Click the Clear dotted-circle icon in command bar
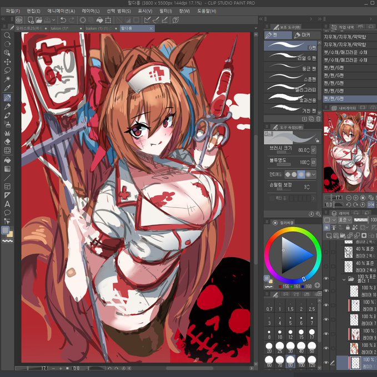Image resolution: width=377 pixels, height=377 pixels. click(x=83, y=20)
